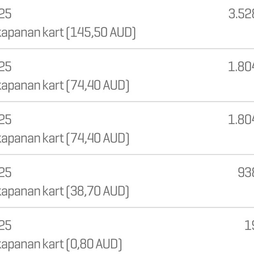
Task: Select the date above the 38,70 AUD line
Action: 6,173
